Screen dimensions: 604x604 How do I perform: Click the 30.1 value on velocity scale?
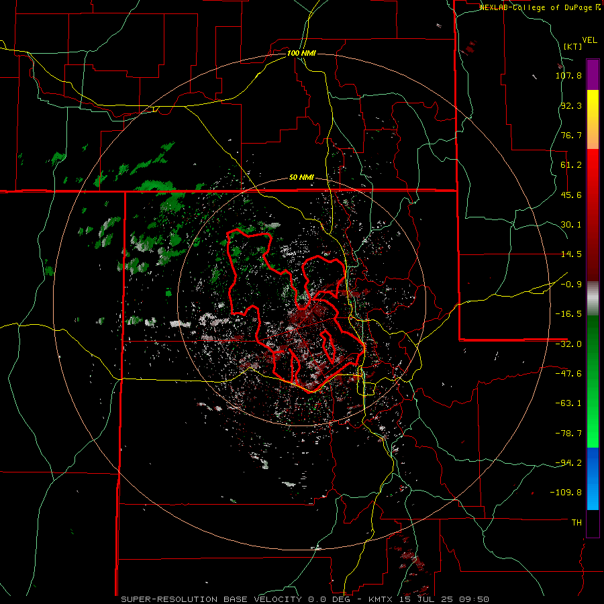click(x=571, y=225)
